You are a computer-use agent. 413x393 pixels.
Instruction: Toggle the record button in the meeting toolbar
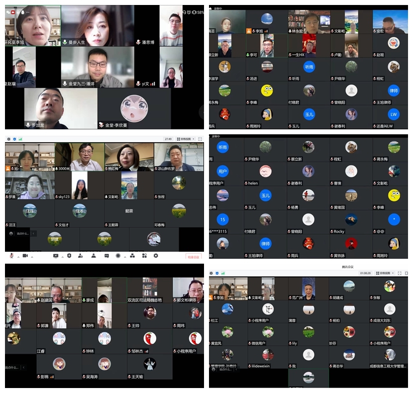coord(118,256)
